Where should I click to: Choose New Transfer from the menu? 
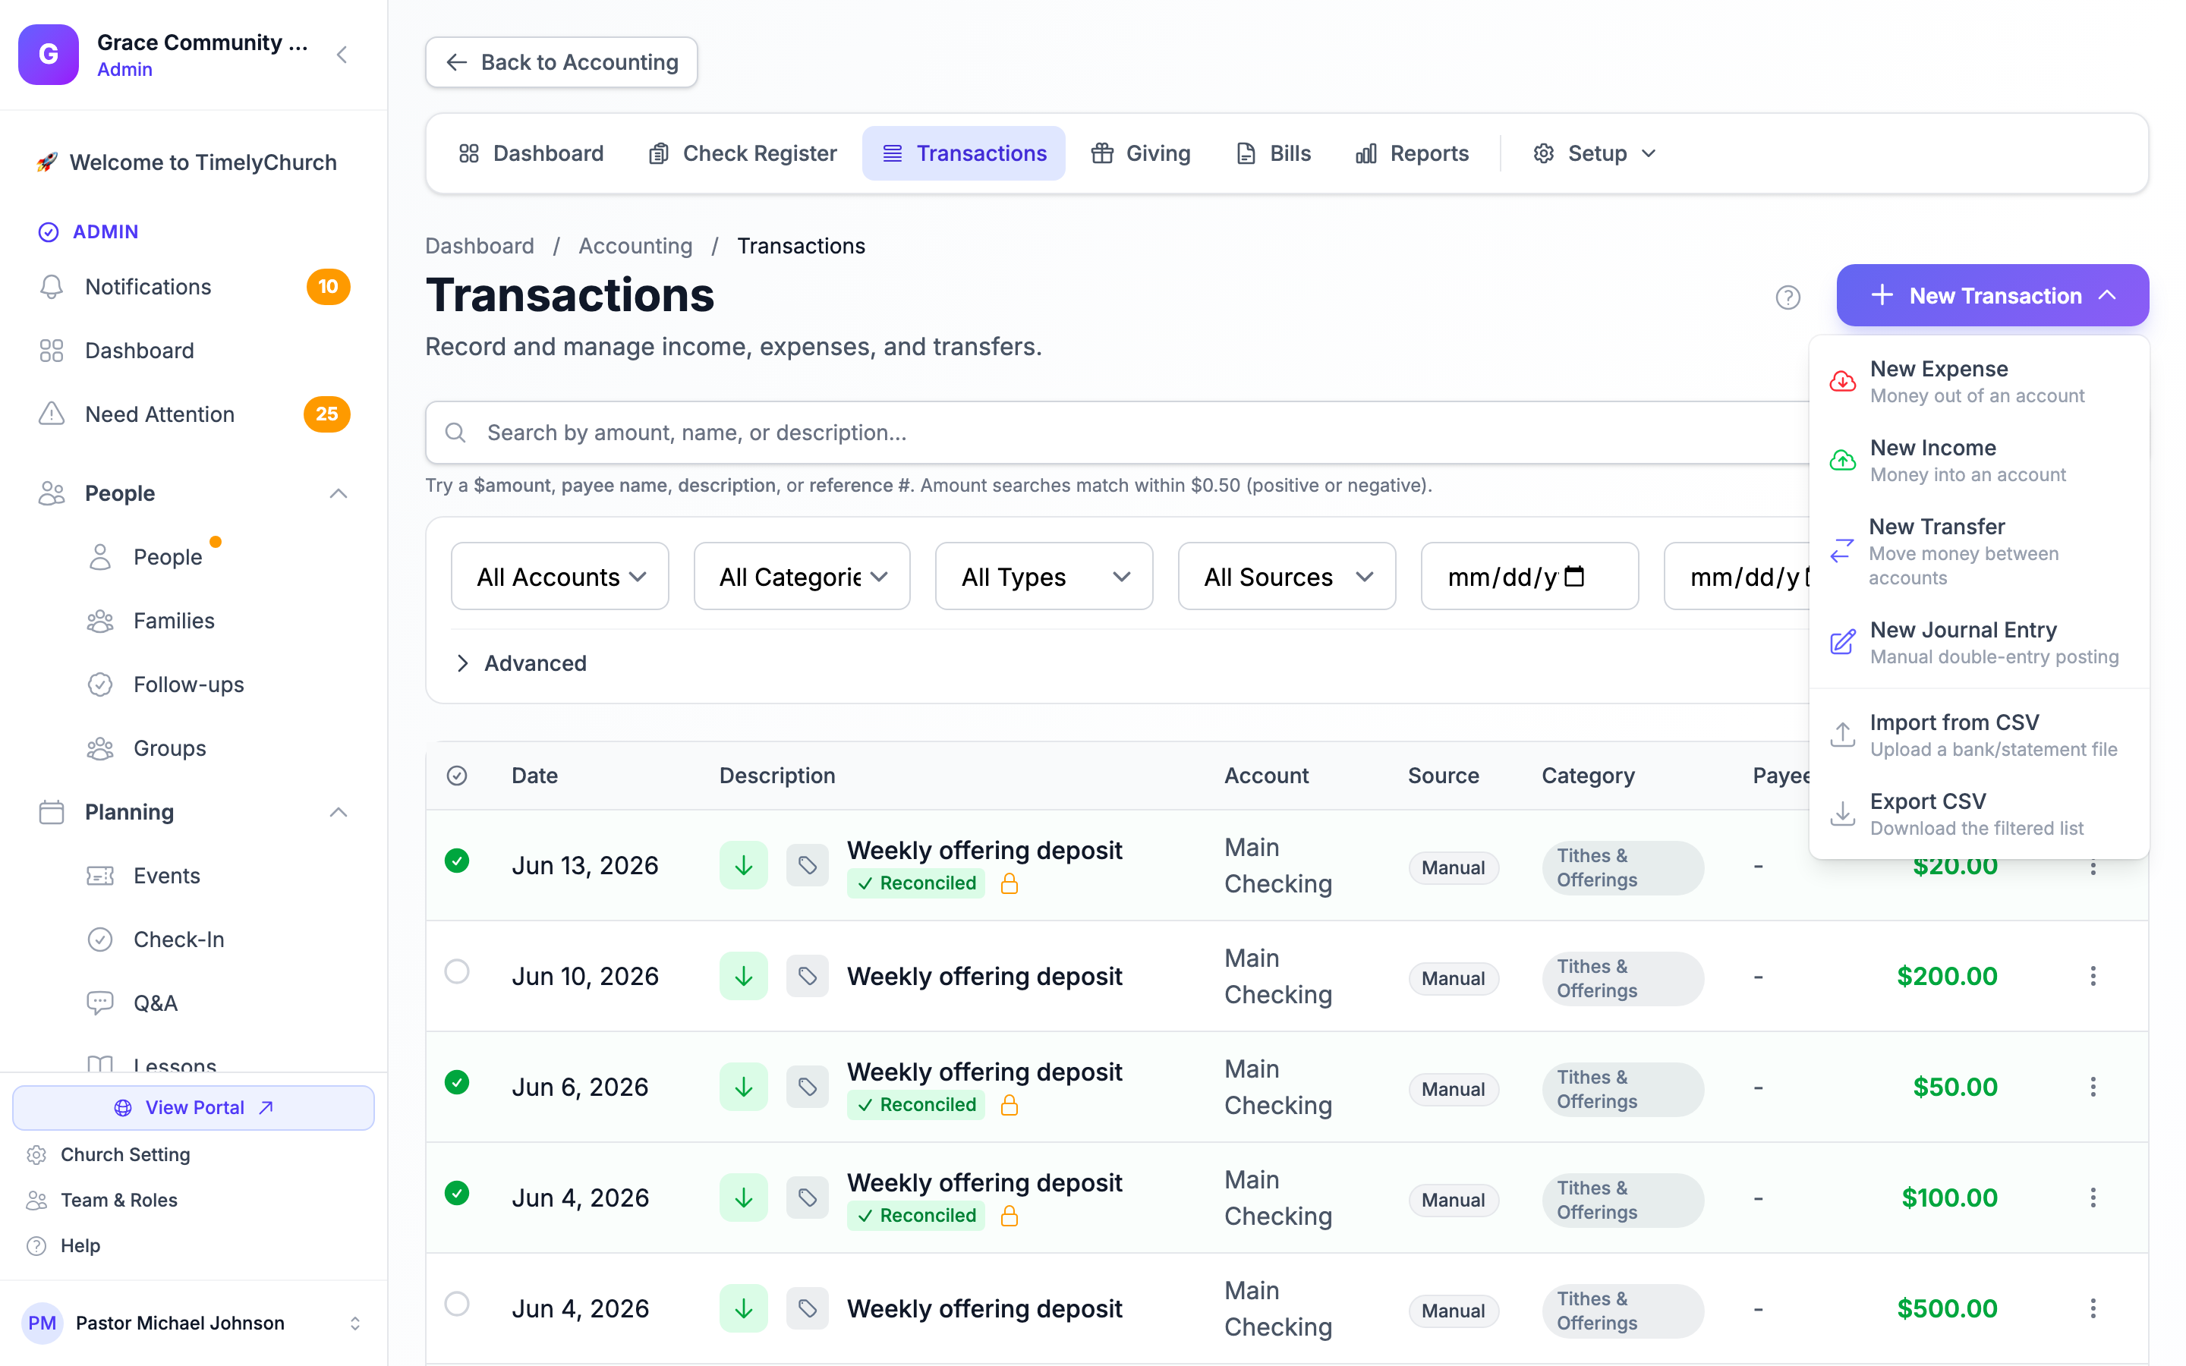click(x=1978, y=551)
